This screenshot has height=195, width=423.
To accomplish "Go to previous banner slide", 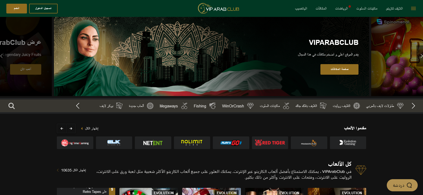I will (2, 56).
